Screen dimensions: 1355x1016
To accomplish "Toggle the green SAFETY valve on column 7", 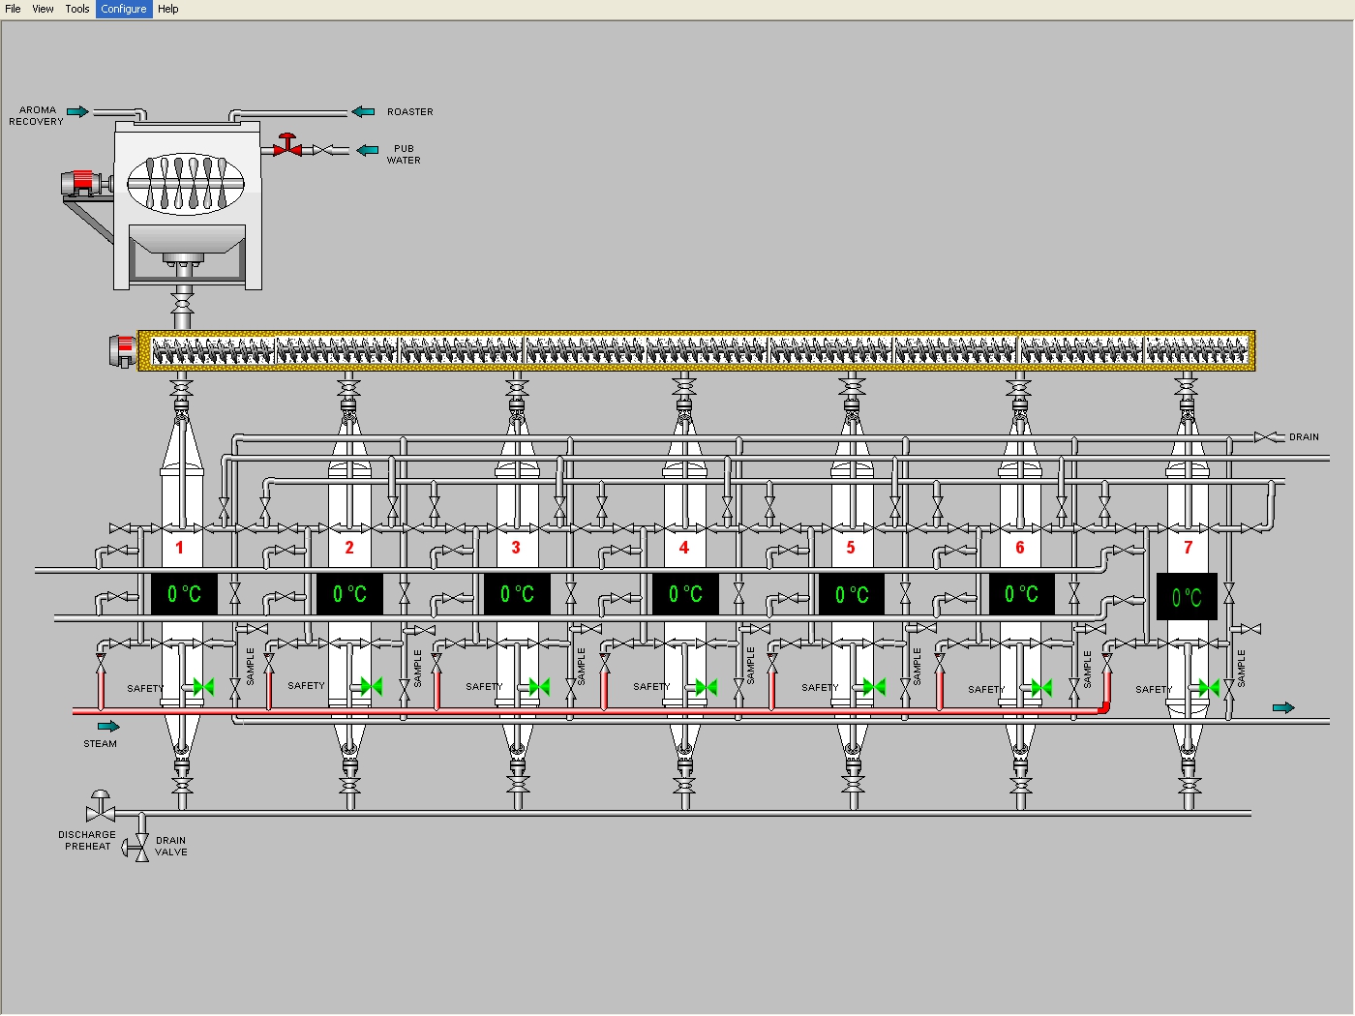I will [1211, 688].
